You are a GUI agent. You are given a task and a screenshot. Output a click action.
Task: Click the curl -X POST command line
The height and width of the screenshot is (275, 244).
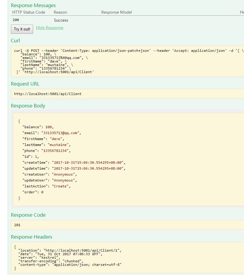[129, 51]
